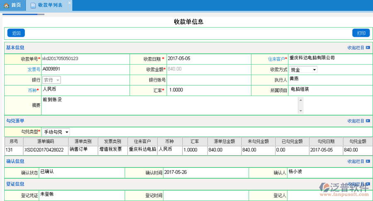This screenshot has height=201, width=373.
Task: Click the 发票号 label link
Action: click(x=34, y=70)
